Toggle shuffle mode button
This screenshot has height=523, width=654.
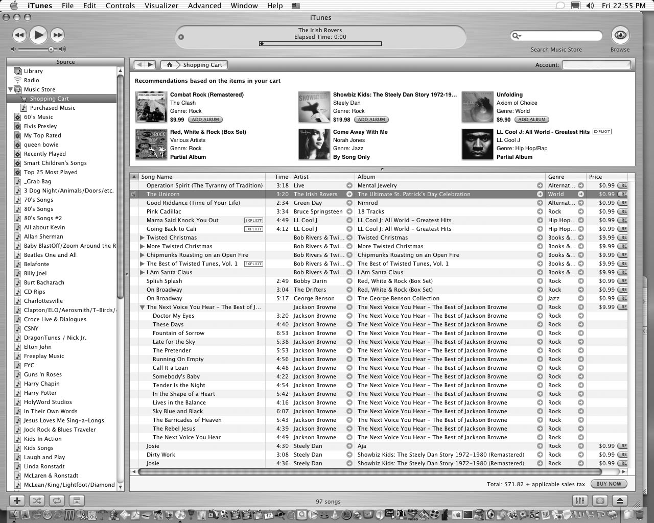point(36,501)
